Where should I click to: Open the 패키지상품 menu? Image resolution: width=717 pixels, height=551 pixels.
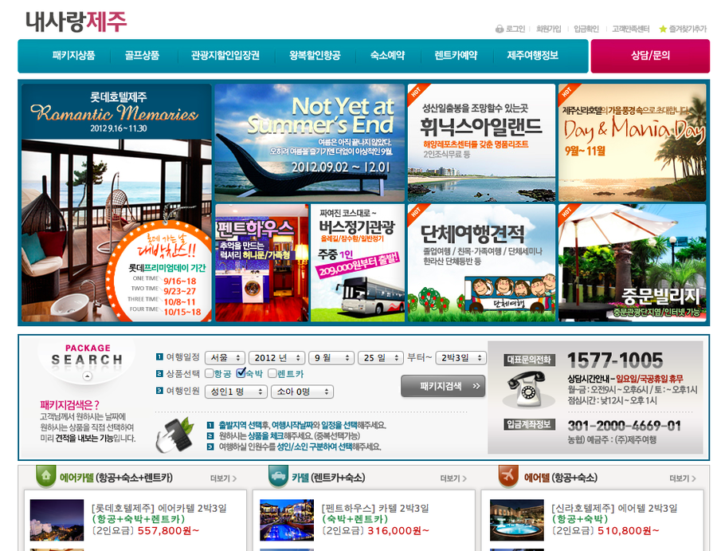point(73,56)
